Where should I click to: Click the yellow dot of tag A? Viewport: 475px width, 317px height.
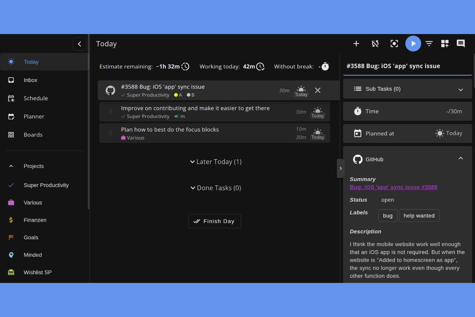click(176, 95)
